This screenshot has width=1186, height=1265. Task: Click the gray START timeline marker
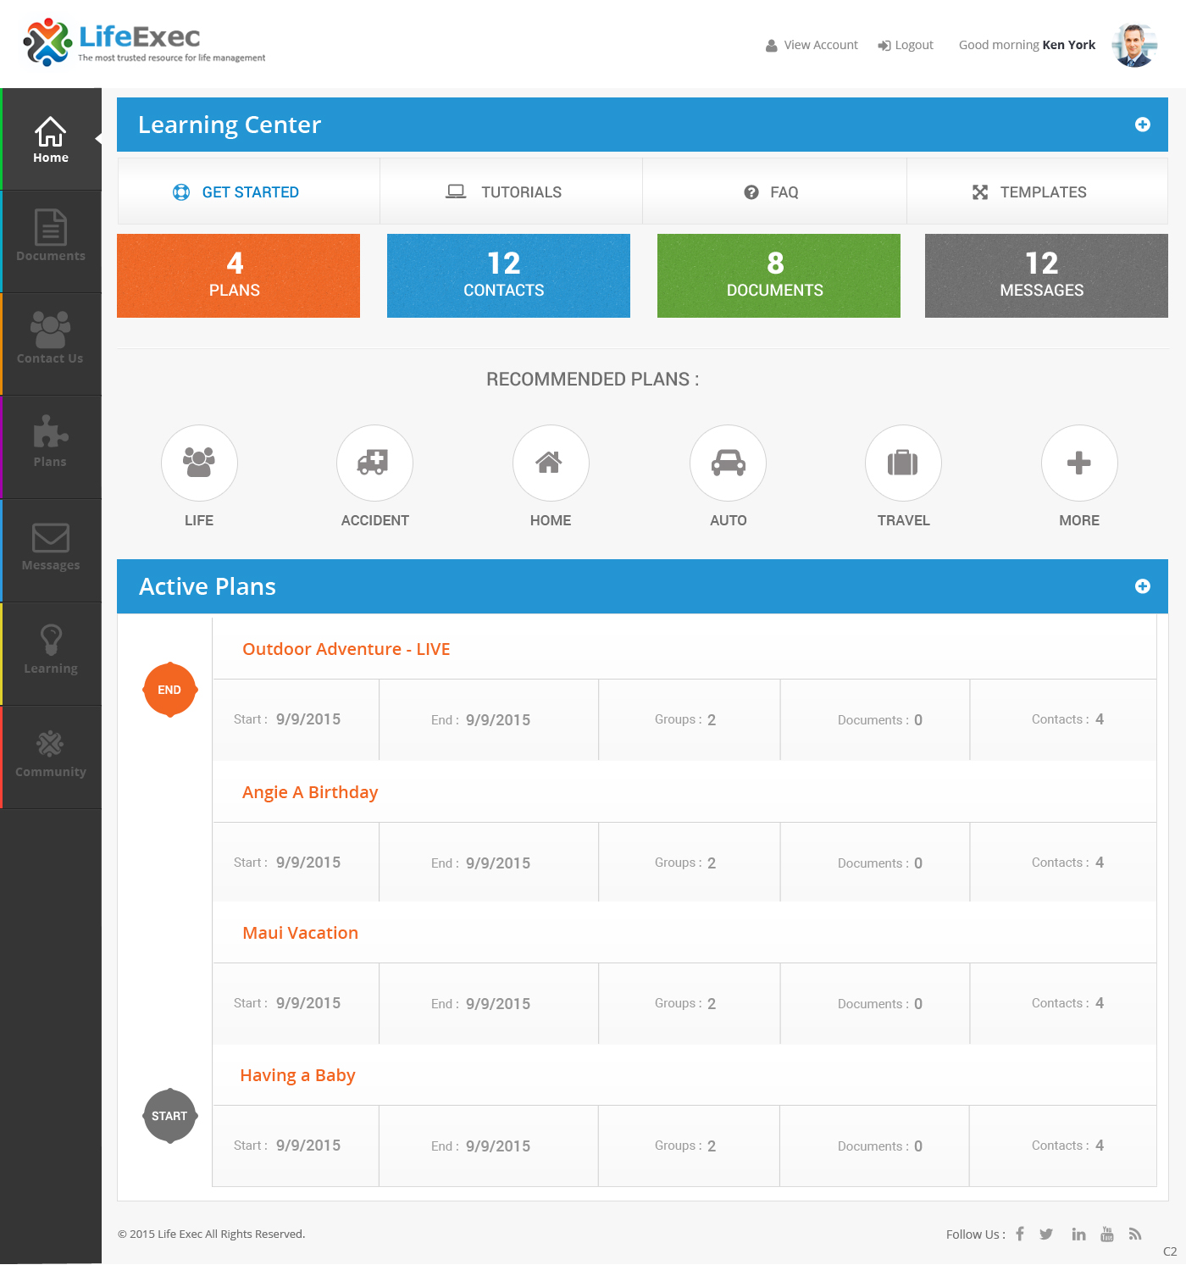[x=169, y=1116]
